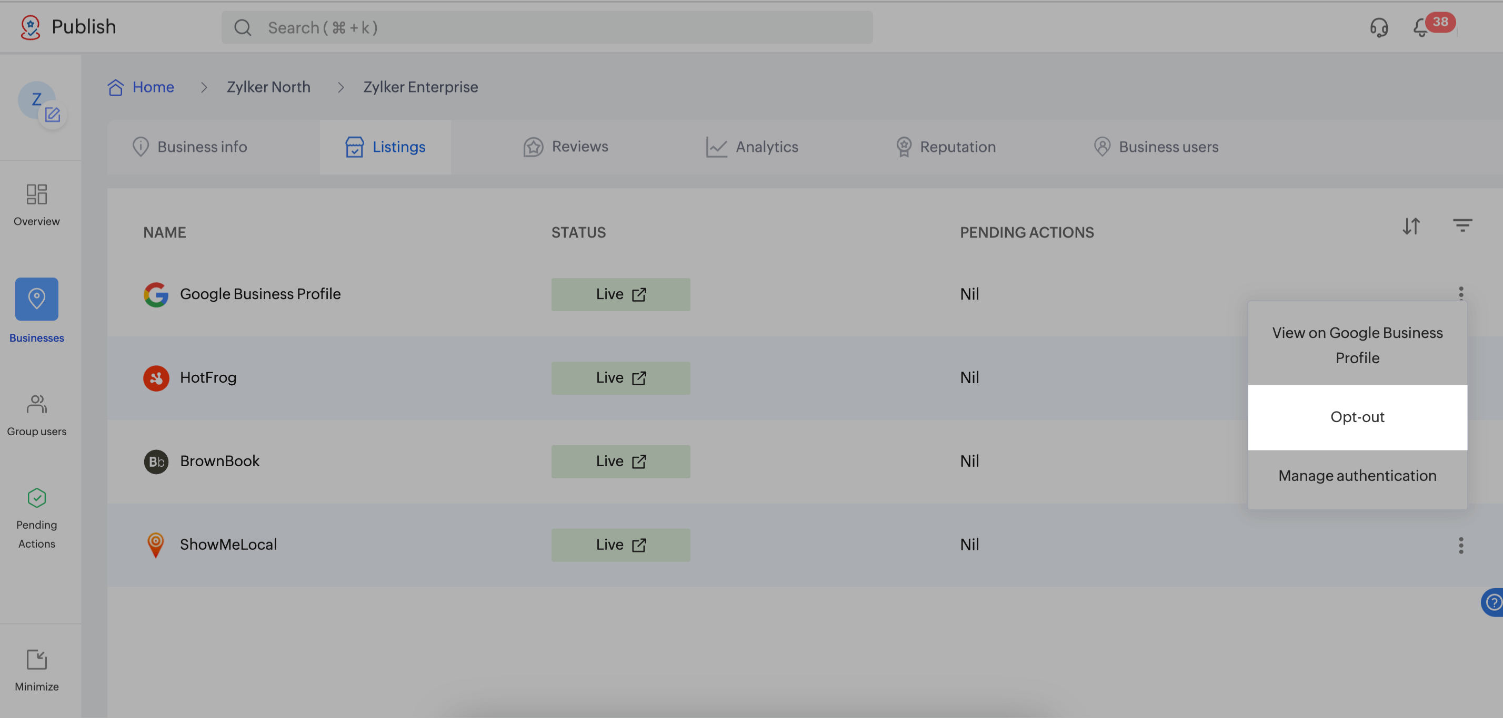Click Google Business Profile three-dot menu
1503x718 pixels.
click(x=1461, y=293)
